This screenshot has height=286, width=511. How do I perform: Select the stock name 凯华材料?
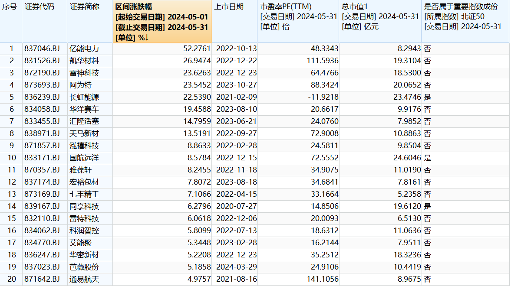[84, 61]
